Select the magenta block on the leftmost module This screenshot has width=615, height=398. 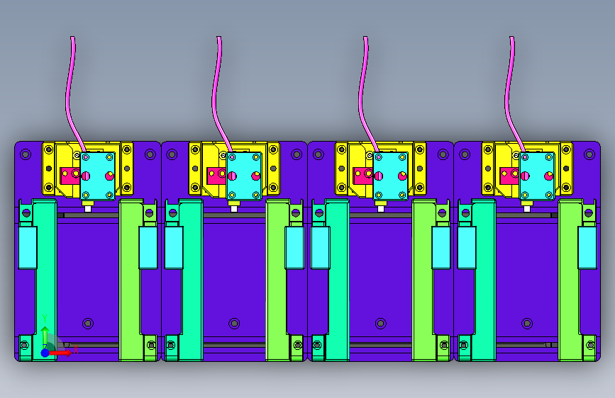click(70, 176)
